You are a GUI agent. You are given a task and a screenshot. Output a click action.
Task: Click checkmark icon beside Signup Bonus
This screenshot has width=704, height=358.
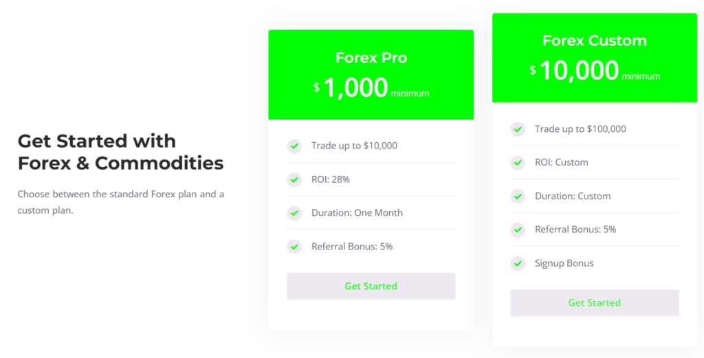pyautogui.click(x=518, y=263)
